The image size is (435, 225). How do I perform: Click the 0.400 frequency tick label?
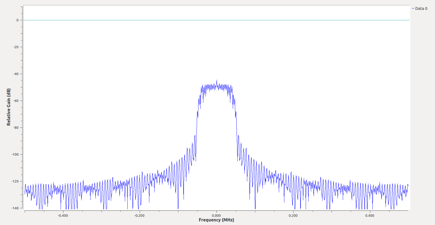(x=370, y=215)
